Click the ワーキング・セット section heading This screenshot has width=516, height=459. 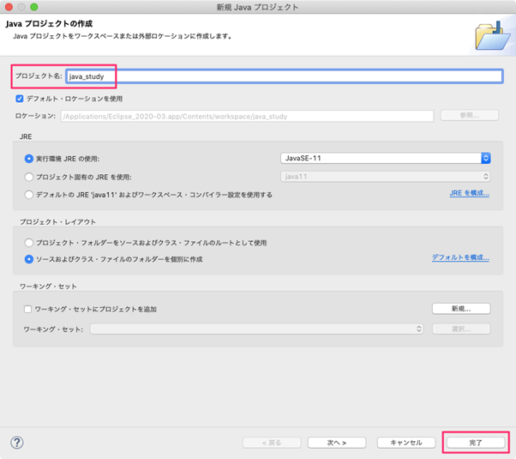coord(48,287)
